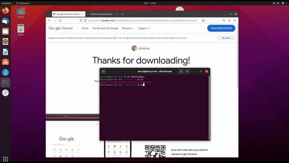Screen dimensions: 289x163
Task: Open the terminal search icon
Action: (181, 72)
